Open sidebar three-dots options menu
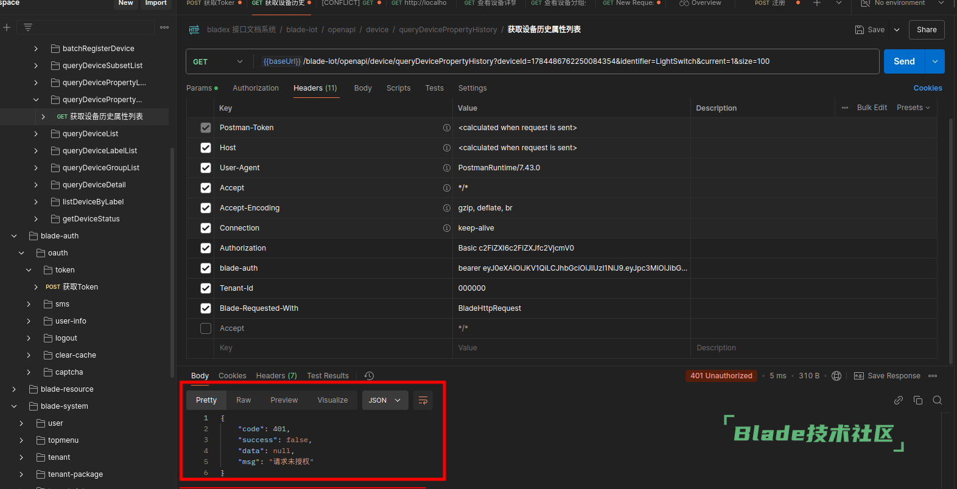Screen dimensions: 957x489 click(164, 27)
